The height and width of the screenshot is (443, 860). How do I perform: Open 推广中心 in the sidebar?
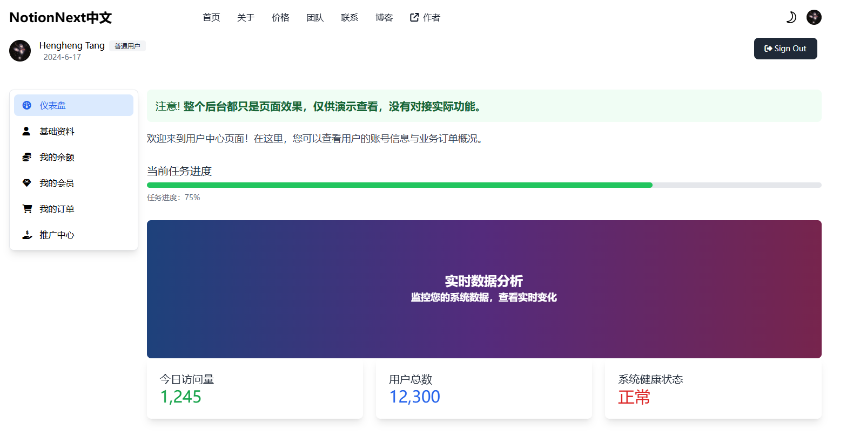(73, 235)
